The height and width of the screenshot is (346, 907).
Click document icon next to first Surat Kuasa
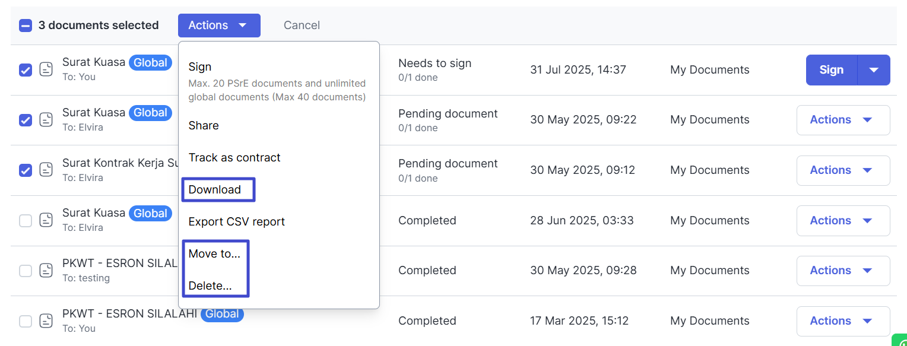point(46,69)
